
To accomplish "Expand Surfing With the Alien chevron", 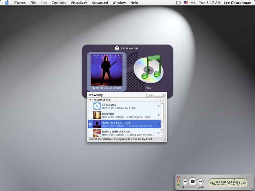I will click(159, 133).
